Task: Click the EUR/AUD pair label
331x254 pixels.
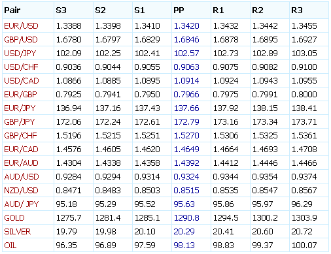Action: coord(21,163)
